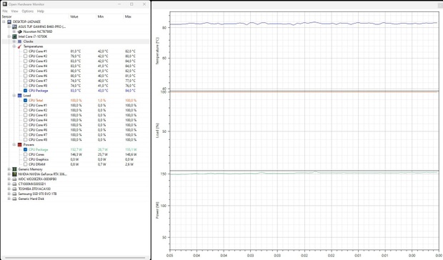Expand the Generic Memory node
443x260 pixels.
tap(9, 169)
